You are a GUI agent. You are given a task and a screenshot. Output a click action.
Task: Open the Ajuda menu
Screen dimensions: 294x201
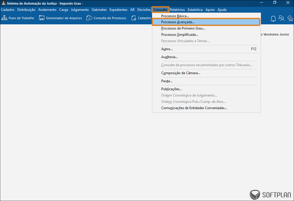(222, 10)
